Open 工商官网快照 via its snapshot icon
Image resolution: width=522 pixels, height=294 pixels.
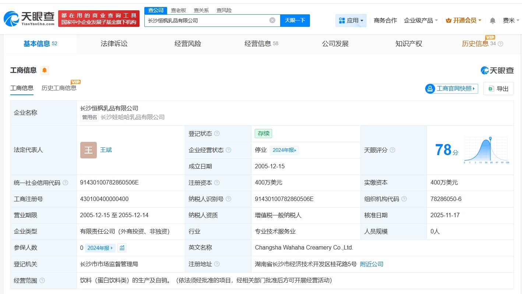(430, 89)
